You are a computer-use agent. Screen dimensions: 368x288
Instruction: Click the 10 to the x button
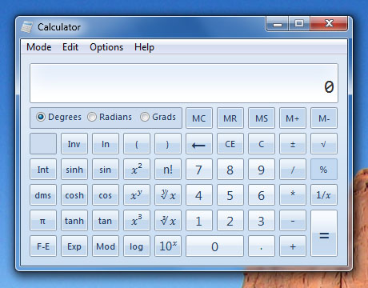[x=168, y=246]
